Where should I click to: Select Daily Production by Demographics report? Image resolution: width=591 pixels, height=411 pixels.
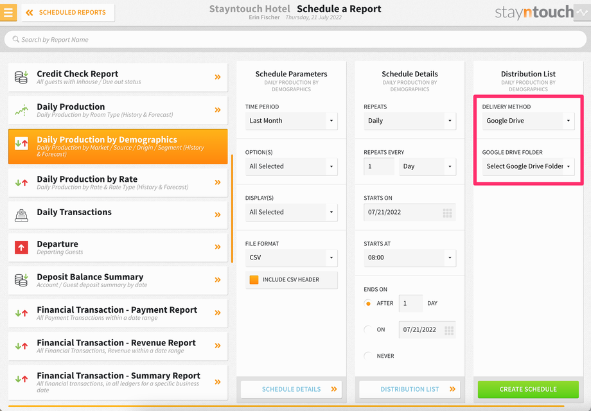pos(118,146)
